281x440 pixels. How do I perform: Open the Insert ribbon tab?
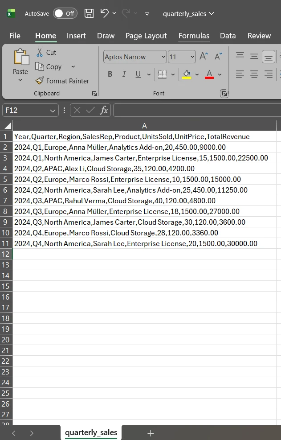pos(76,36)
